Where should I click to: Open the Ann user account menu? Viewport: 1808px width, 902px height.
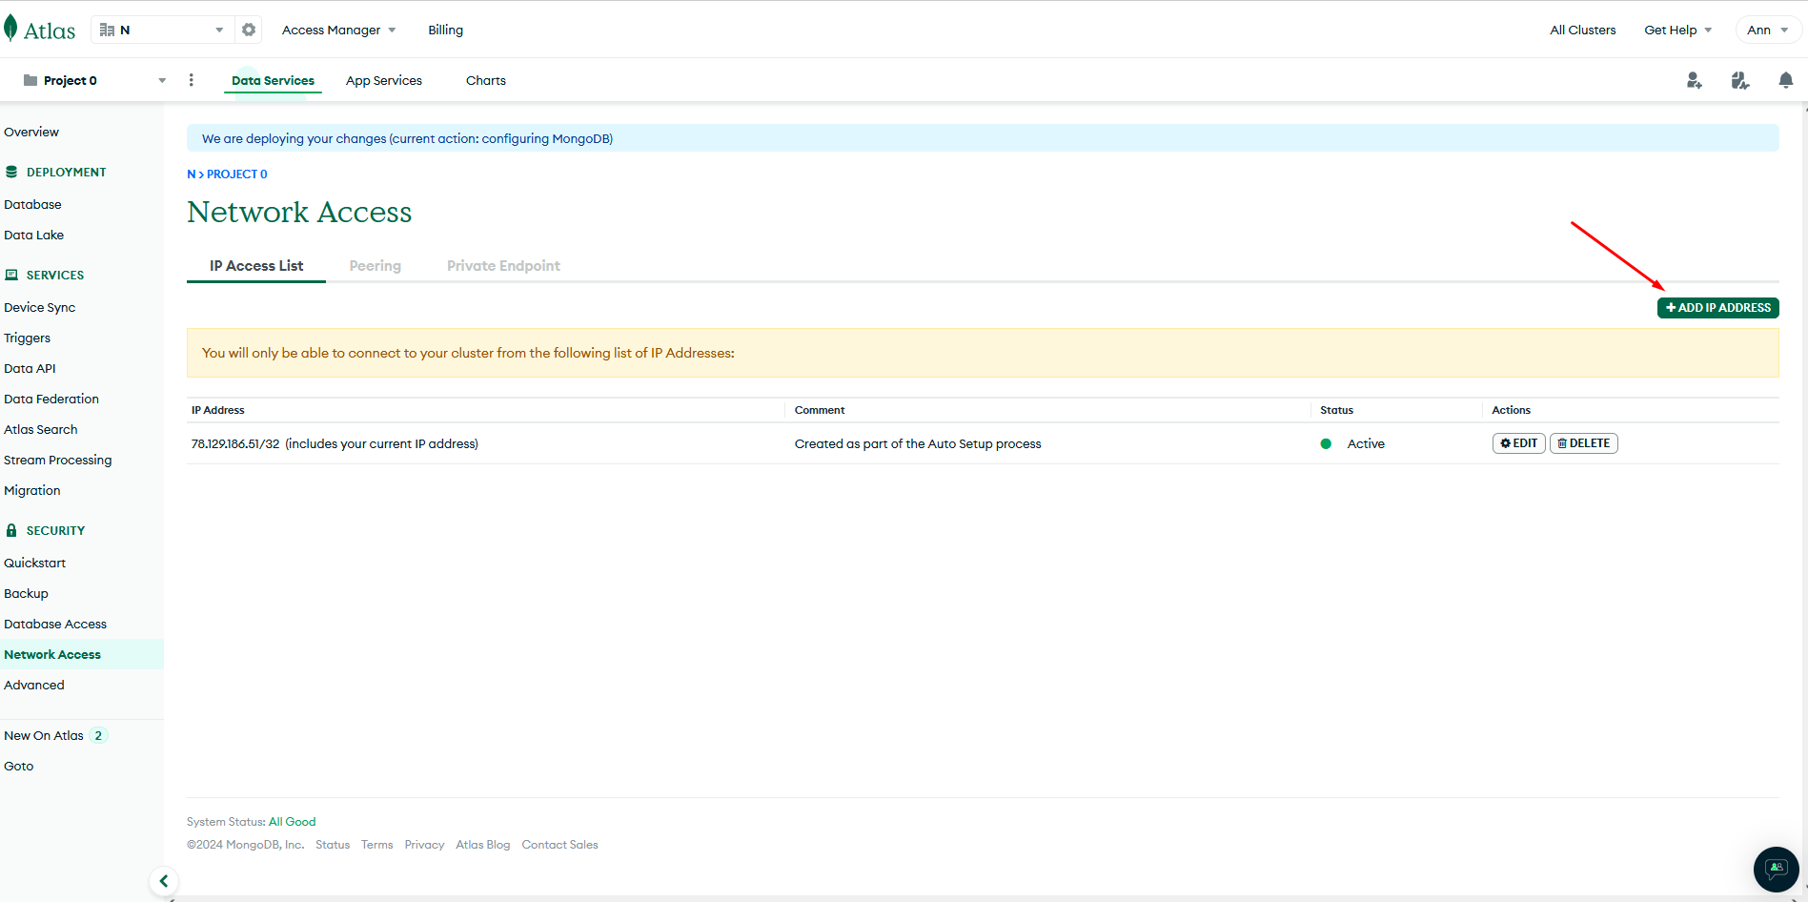[x=1767, y=30]
